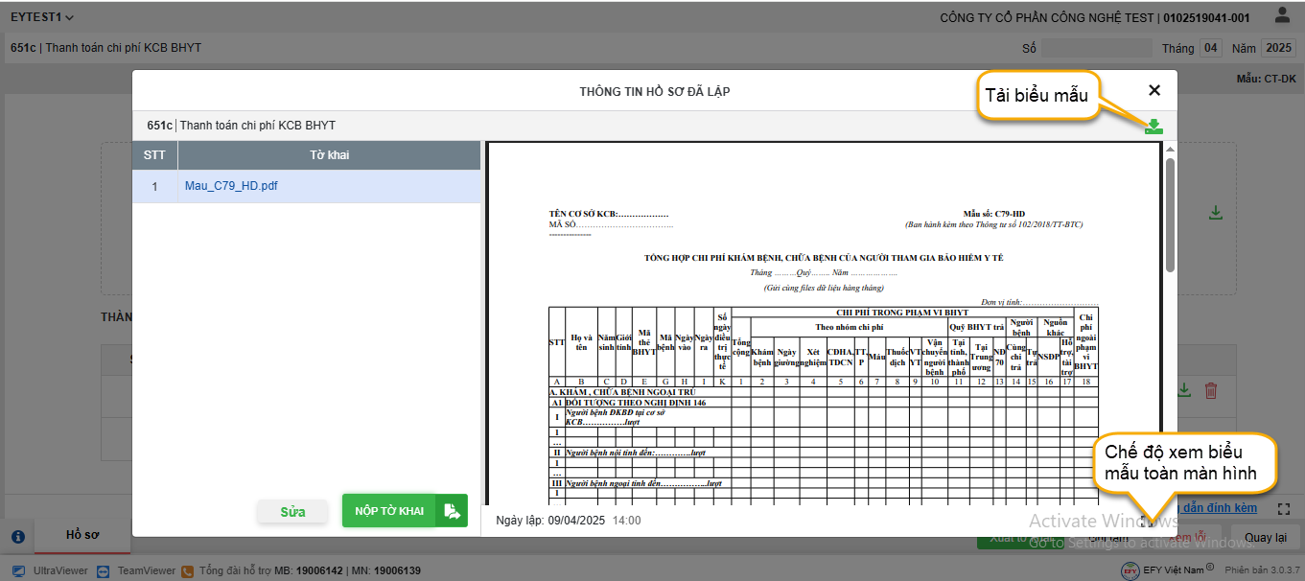This screenshot has width=1305, height=581.
Task: Close the THÔNG TIN HỒ SƠ ĐÃ LẬP dialog
Action: click(x=1154, y=90)
